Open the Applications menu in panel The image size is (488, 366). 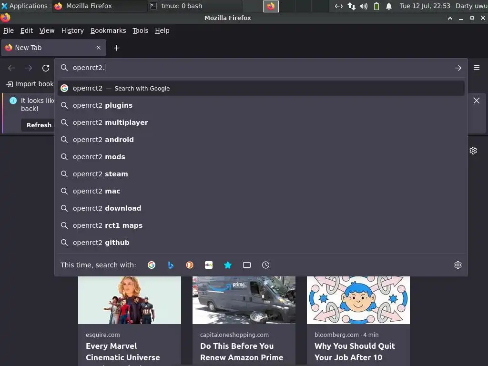[26, 6]
